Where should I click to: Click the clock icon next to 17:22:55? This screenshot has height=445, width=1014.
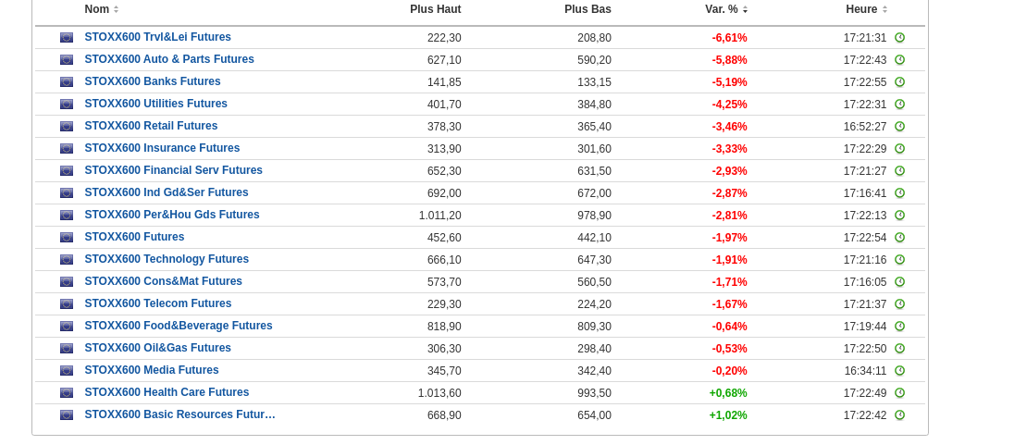pos(899,82)
